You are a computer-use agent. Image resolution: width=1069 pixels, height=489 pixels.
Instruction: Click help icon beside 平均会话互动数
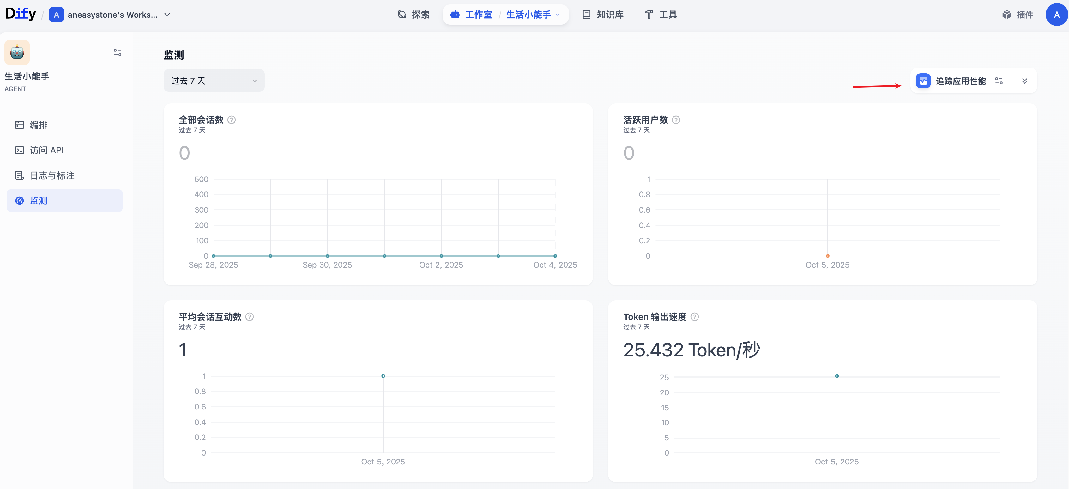250,317
